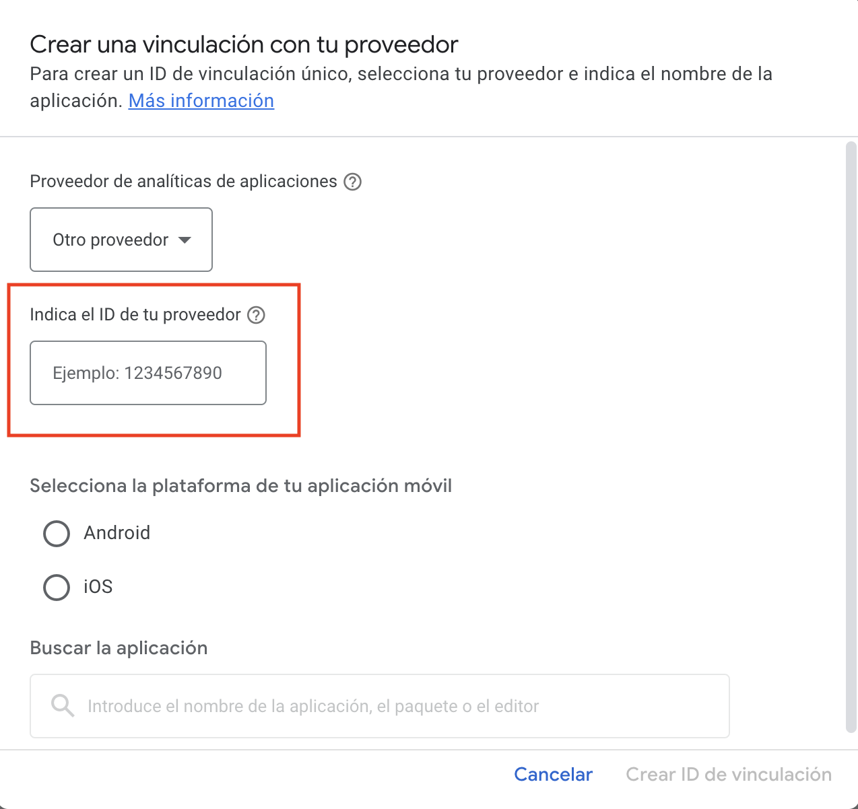
Task: Click the magnifier icon in app search
Action: tap(63, 706)
